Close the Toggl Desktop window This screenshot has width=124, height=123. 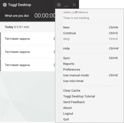(x=74, y=5)
